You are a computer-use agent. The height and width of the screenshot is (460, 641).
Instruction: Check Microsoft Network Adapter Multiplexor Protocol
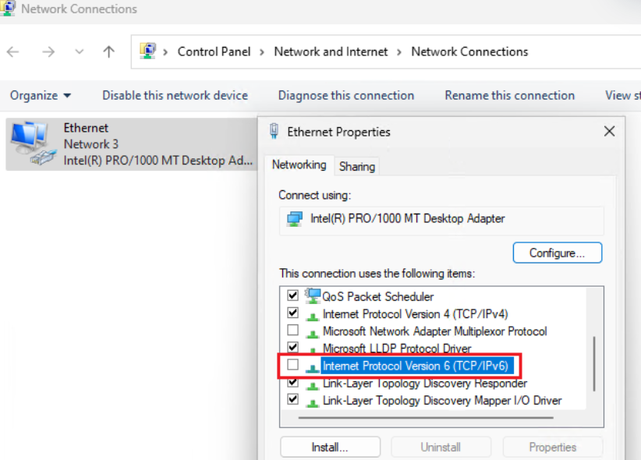[293, 331]
